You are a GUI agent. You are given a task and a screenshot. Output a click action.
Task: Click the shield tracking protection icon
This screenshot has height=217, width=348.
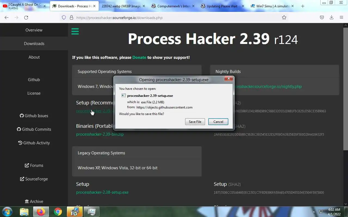(x=64, y=17)
